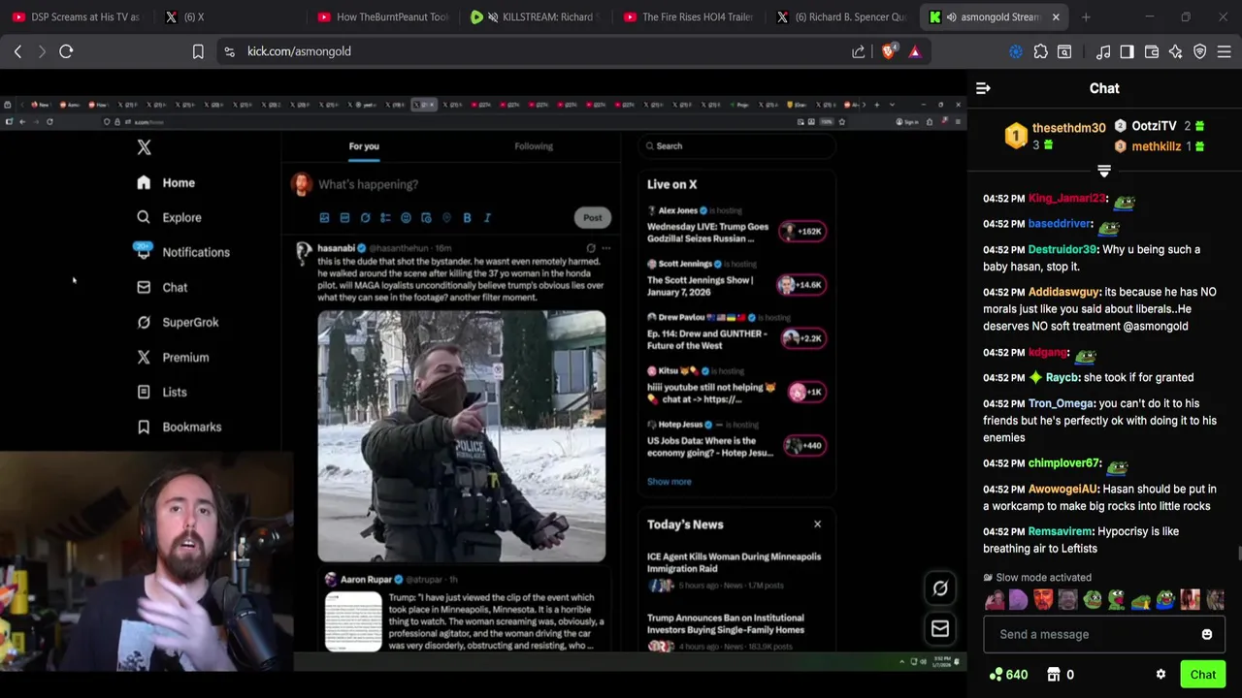Open a new browser tab

pos(1086,16)
